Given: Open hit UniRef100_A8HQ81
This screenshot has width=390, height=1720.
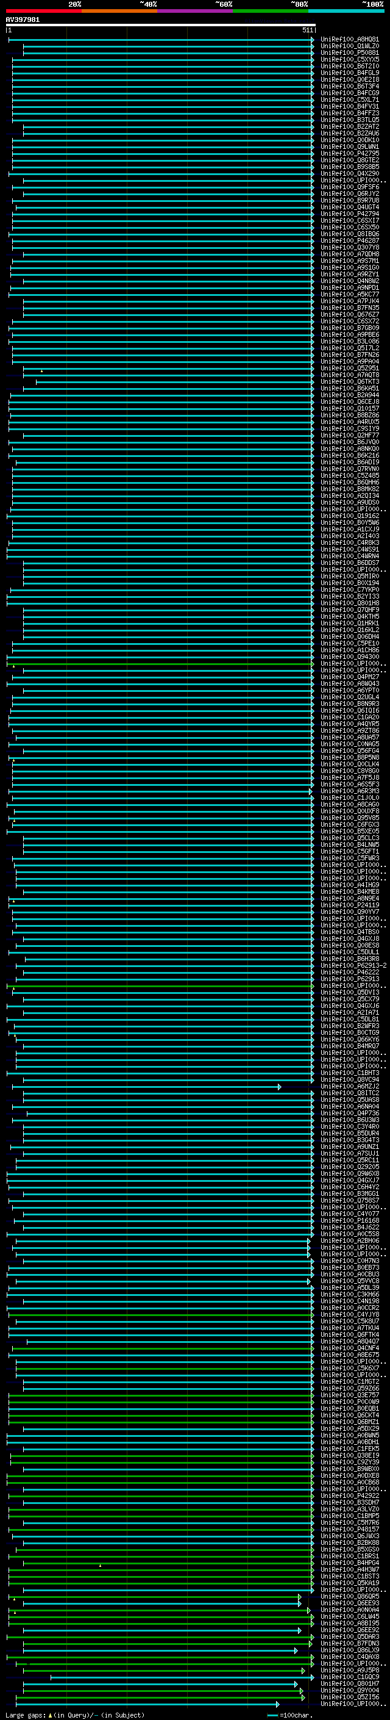Looking at the screenshot, I should click(349, 40).
